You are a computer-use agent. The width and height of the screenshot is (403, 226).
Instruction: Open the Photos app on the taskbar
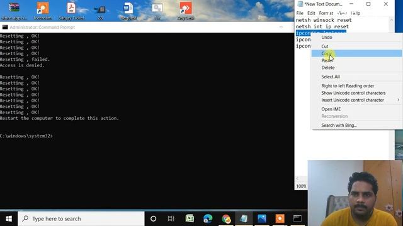click(262, 218)
